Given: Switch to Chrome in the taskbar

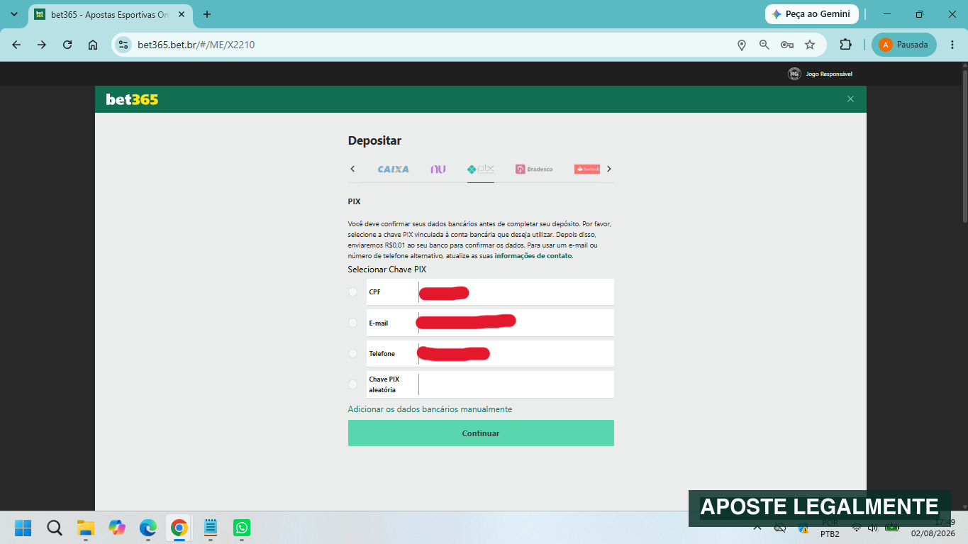Looking at the screenshot, I should (179, 528).
